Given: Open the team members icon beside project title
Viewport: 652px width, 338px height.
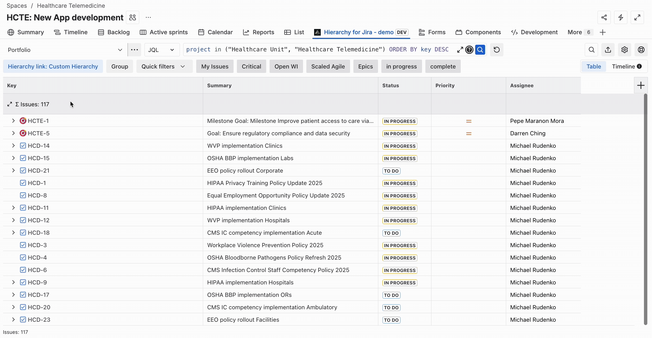Looking at the screenshot, I should (133, 18).
